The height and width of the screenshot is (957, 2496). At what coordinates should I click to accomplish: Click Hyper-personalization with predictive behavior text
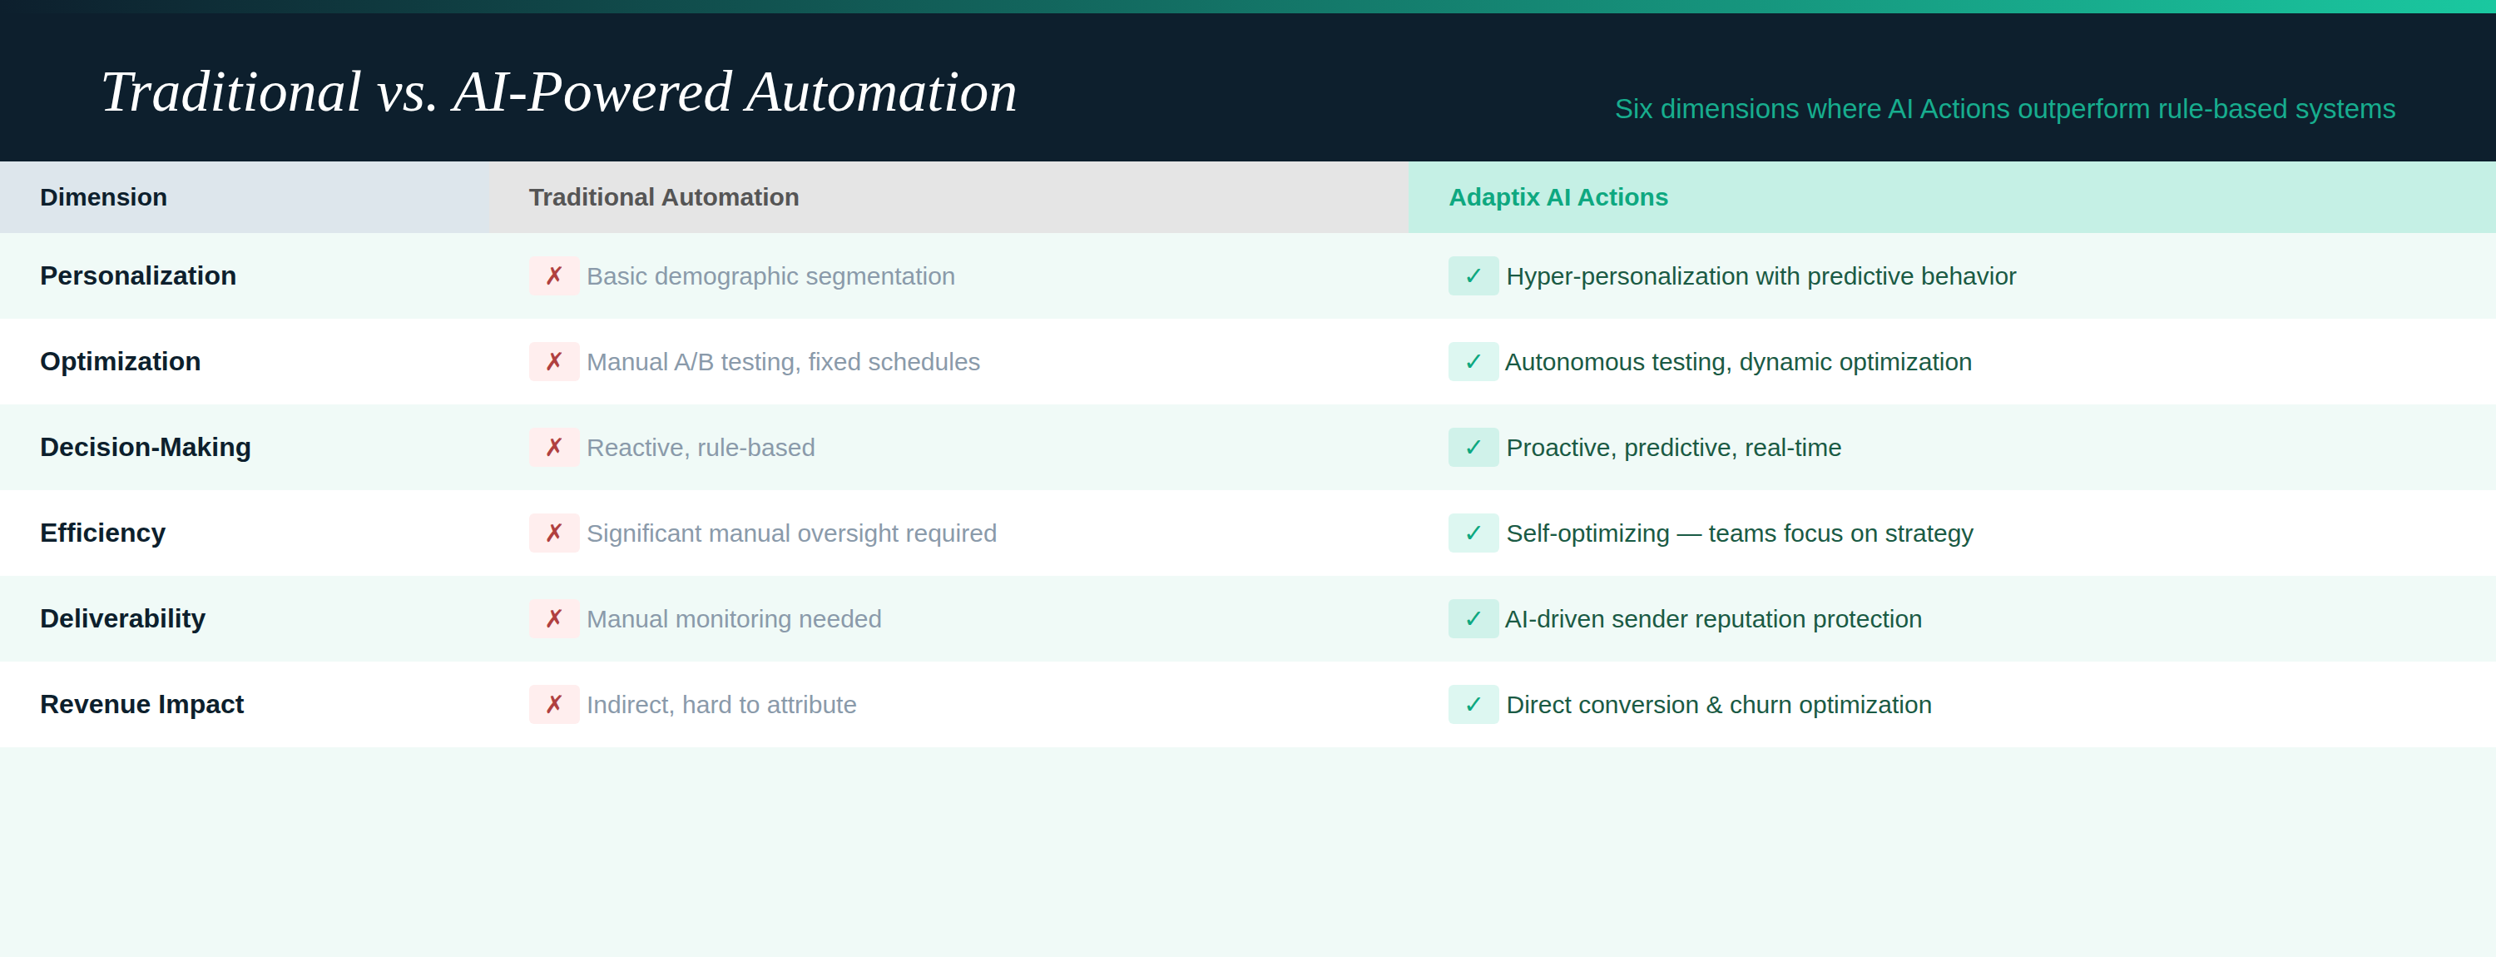pyautogui.click(x=1761, y=276)
